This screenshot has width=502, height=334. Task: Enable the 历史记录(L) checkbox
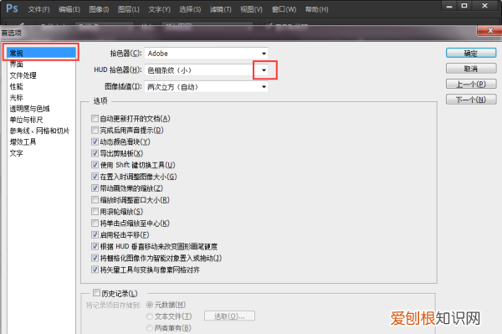96,293
